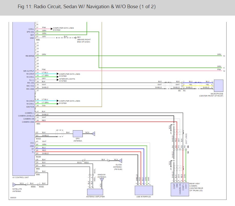
Task: Follow the M103 connector link
Action: coord(38,138)
